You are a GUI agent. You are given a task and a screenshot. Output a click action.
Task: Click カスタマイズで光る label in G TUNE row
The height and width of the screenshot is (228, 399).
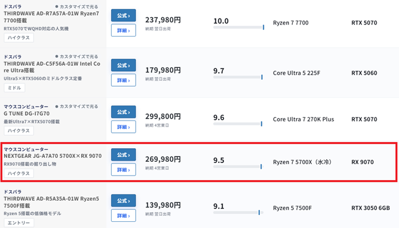point(76,107)
